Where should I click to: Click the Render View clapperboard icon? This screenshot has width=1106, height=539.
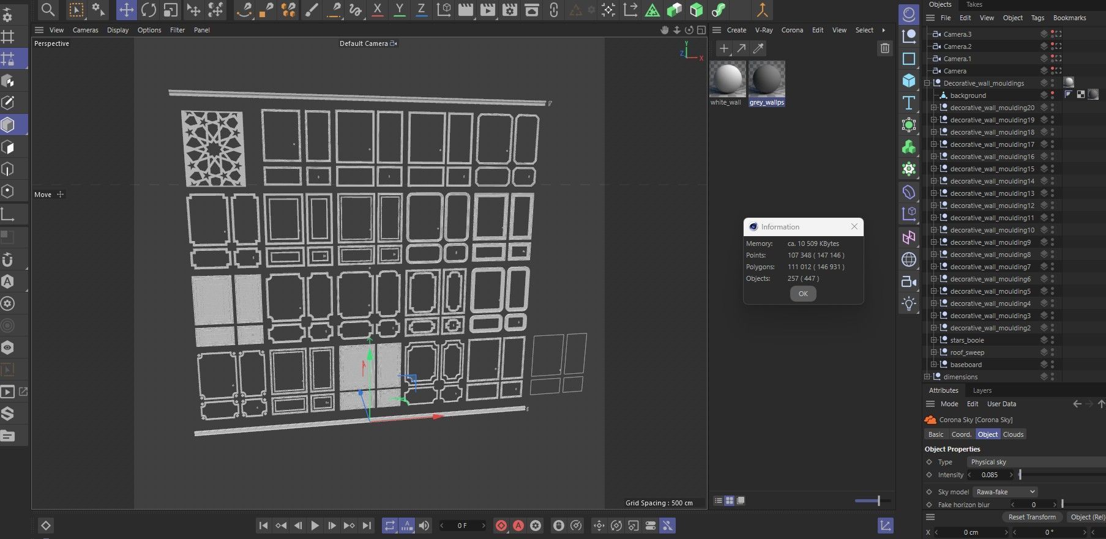pos(466,10)
